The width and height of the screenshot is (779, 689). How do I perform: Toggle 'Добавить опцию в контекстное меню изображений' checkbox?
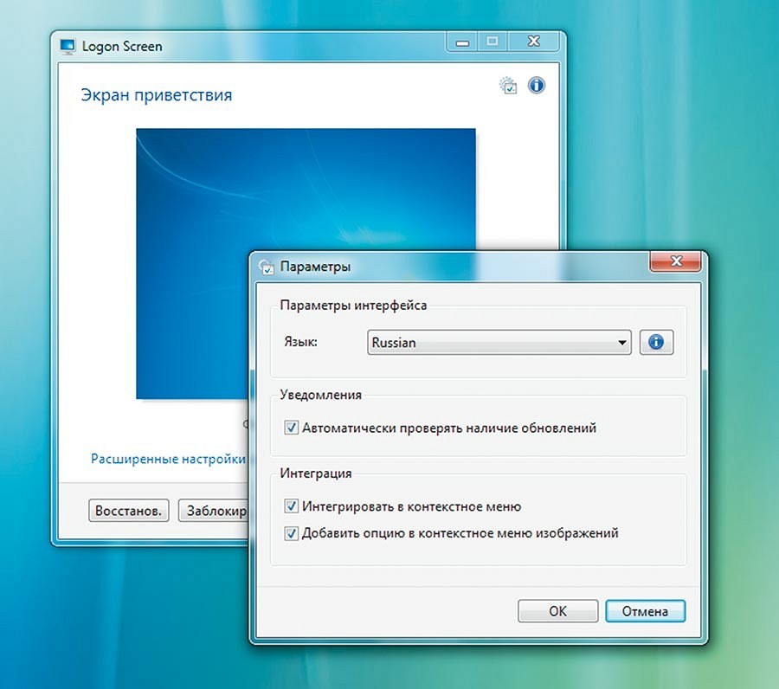(291, 533)
